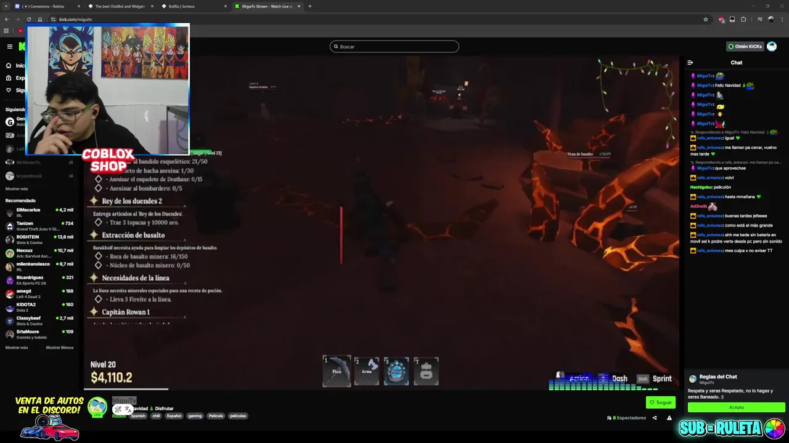This screenshot has height=443, width=789.
Task: Select the Pico pickaxe hotbar slot
Action: tap(337, 371)
